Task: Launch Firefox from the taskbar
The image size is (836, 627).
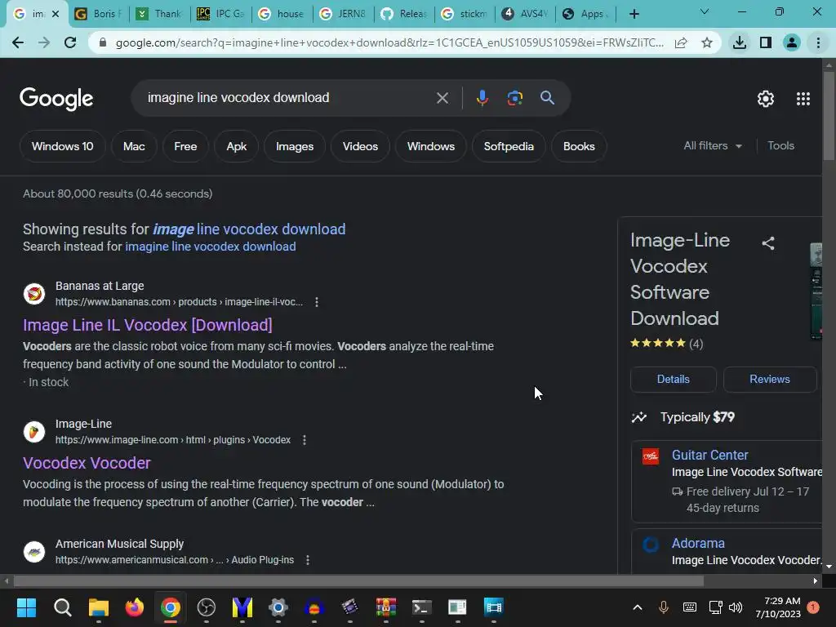Action: coord(135,607)
